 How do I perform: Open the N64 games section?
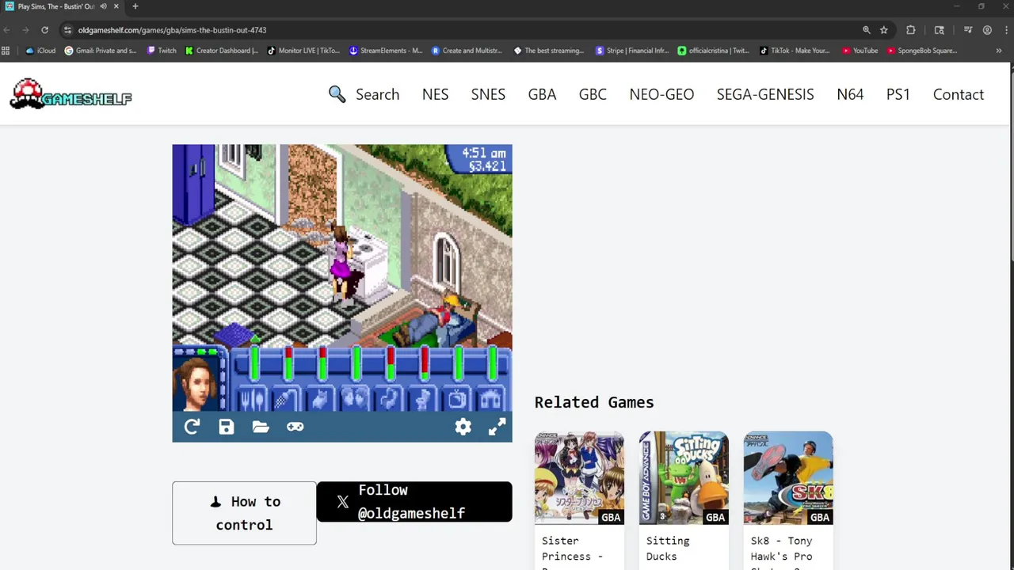pos(850,94)
